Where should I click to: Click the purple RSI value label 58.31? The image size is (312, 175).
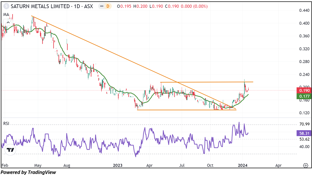[x=304, y=133]
